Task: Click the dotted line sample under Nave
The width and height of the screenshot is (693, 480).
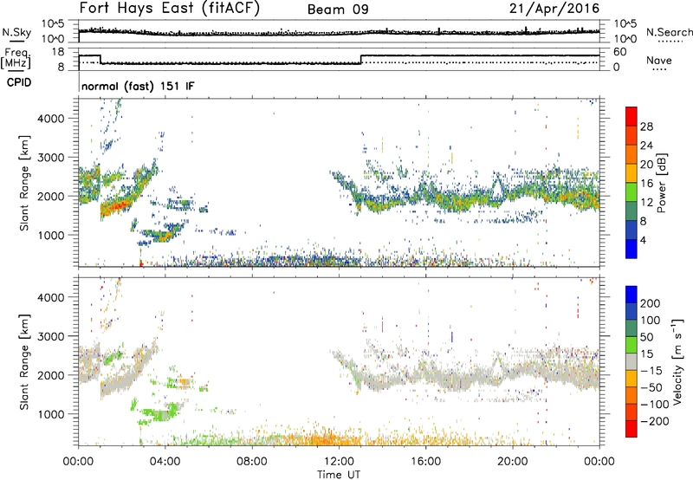Action: coord(660,69)
